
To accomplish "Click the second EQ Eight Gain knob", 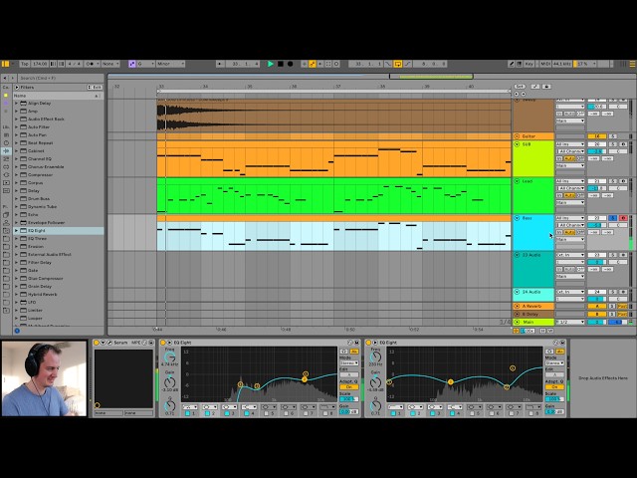I will coord(375,382).
